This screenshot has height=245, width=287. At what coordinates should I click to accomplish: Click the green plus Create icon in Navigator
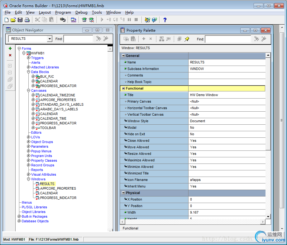(10, 49)
